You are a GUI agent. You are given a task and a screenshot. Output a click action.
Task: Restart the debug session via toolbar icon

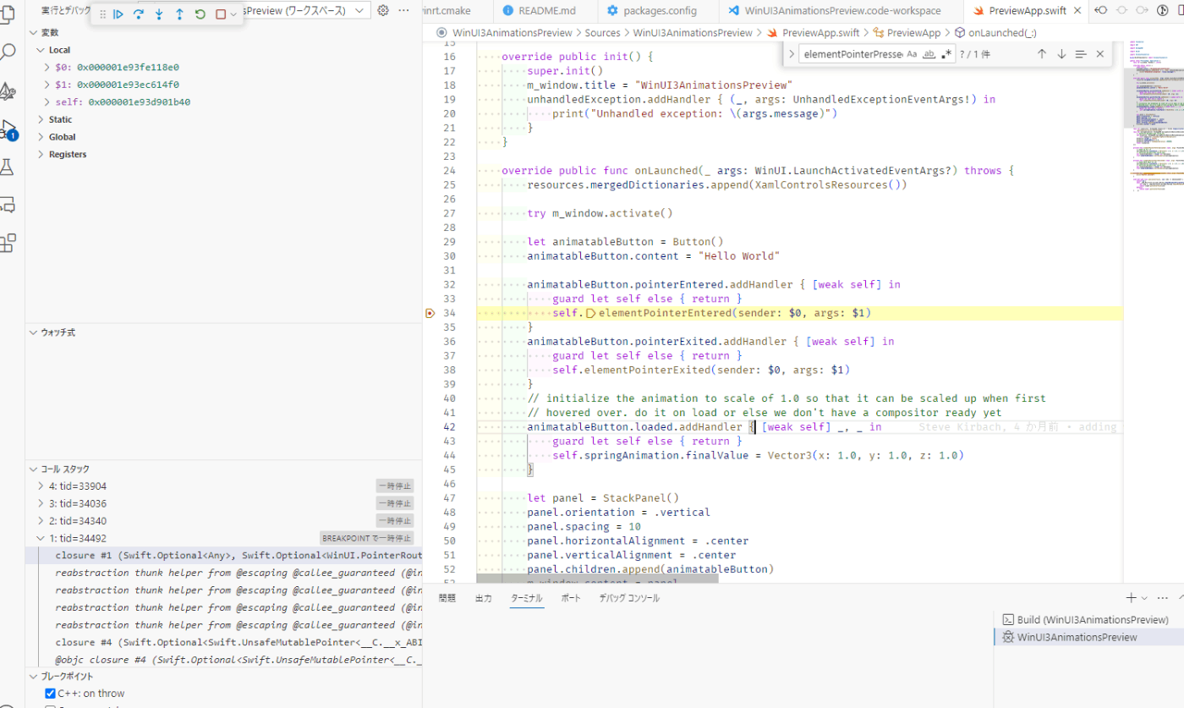pyautogui.click(x=200, y=14)
